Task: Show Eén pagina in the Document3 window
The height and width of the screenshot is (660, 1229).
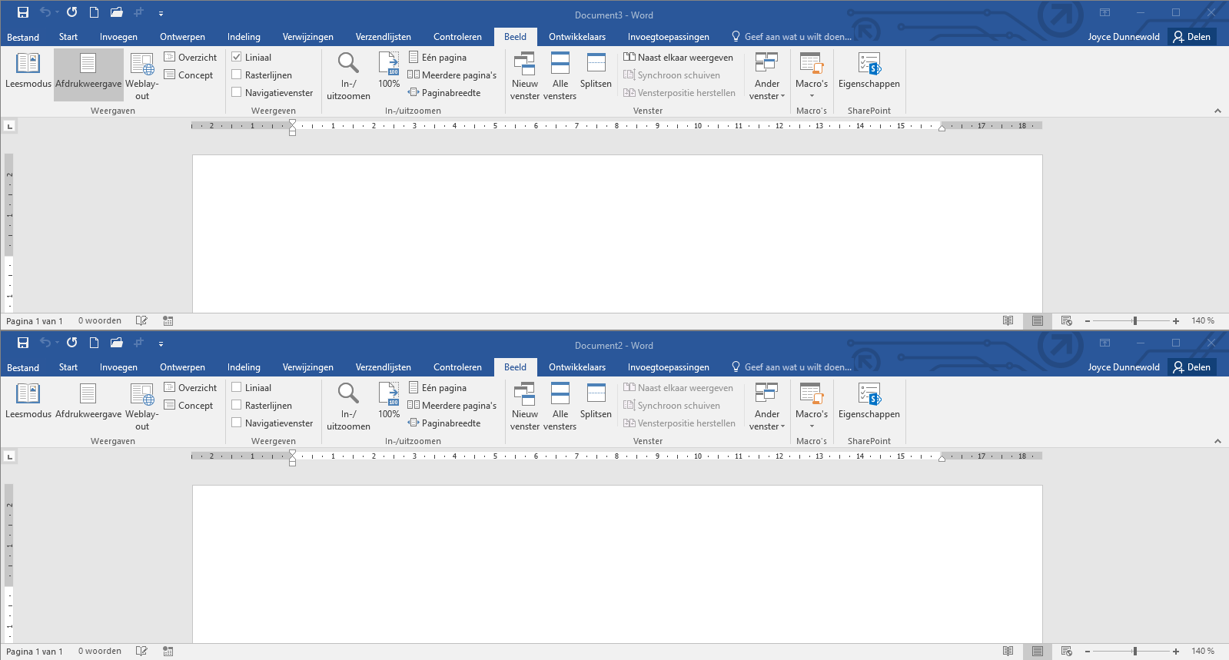Action: [437, 58]
